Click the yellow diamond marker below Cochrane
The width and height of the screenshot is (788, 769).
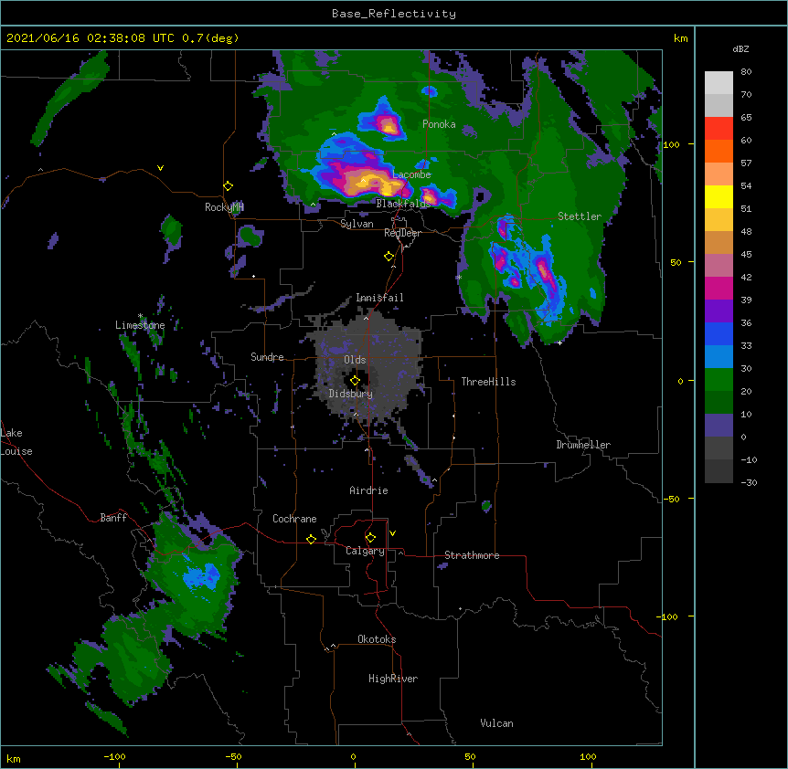click(x=311, y=539)
